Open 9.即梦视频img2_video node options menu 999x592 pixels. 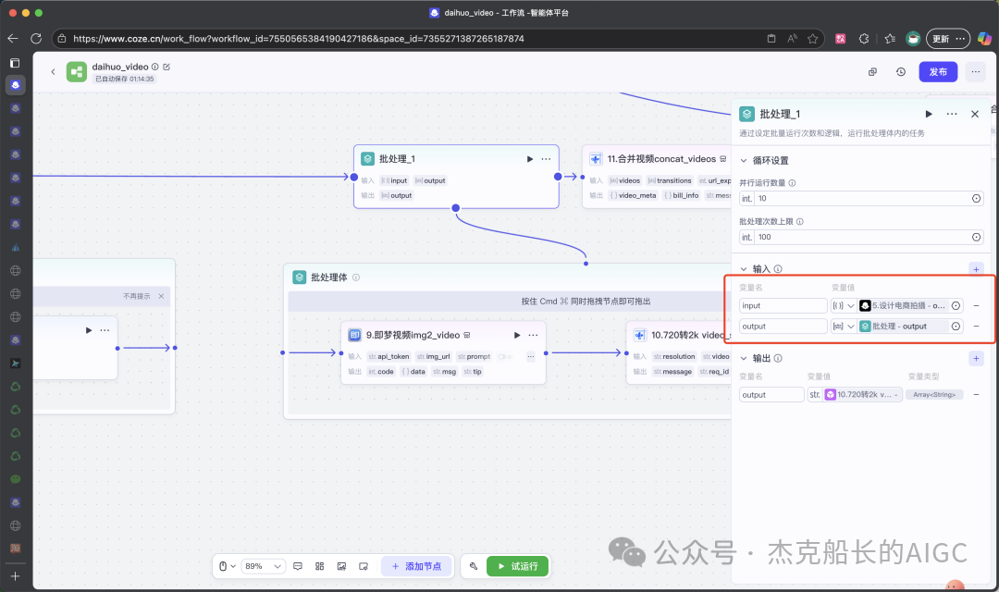click(x=534, y=335)
